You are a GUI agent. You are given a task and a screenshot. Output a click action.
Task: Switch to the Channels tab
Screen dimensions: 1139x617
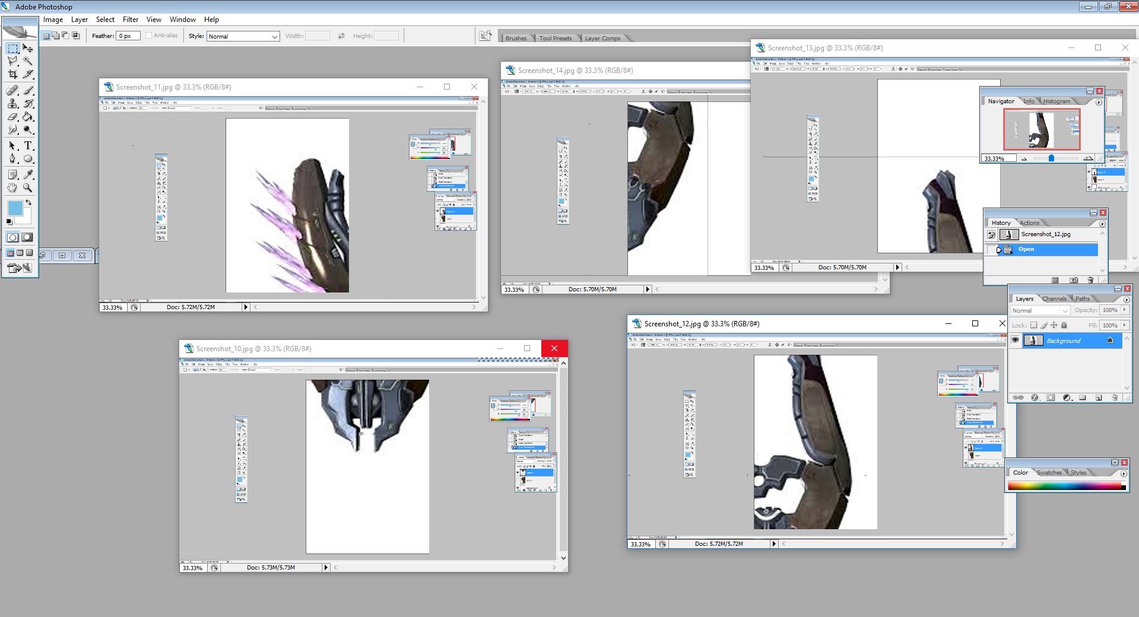pos(1054,299)
